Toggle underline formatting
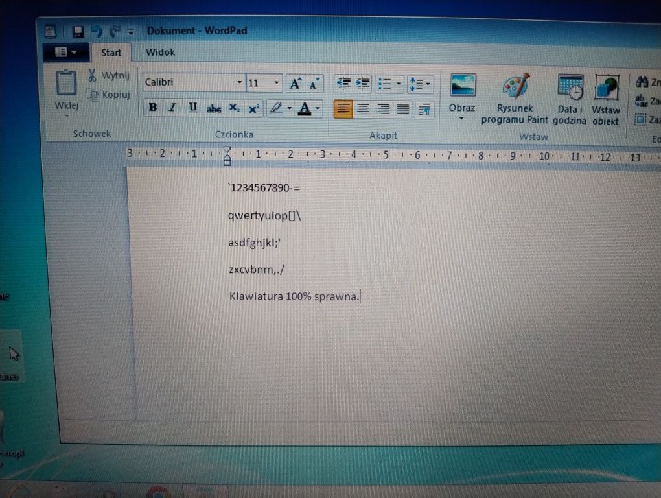Image resolution: width=661 pixels, height=498 pixels. click(x=192, y=108)
